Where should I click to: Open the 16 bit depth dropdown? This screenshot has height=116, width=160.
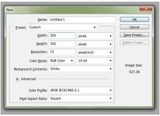click(x=95, y=60)
